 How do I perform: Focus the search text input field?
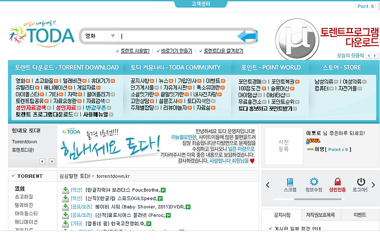pos(178,36)
